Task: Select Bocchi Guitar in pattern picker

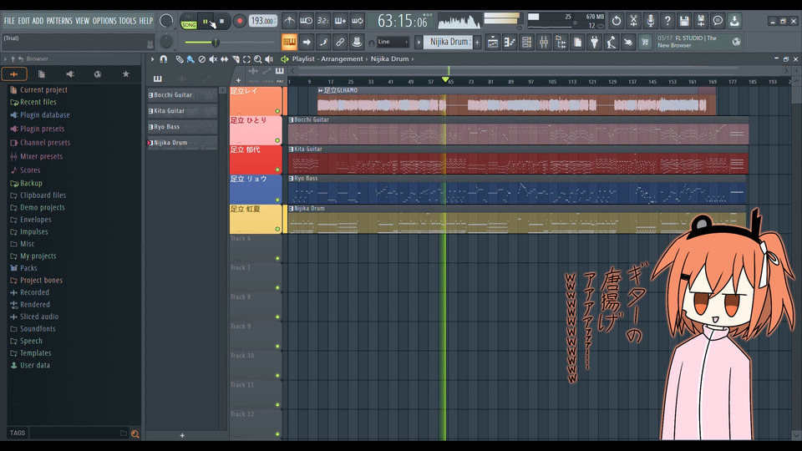Action: pos(183,95)
